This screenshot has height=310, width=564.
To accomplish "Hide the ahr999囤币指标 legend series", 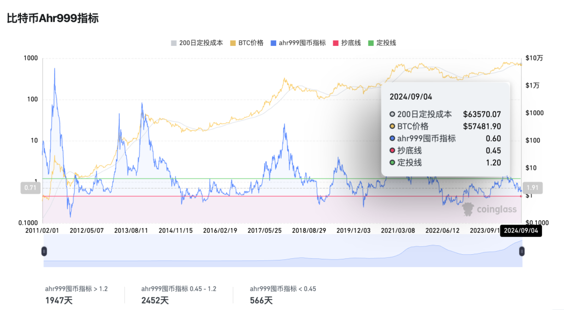I will click(298, 43).
